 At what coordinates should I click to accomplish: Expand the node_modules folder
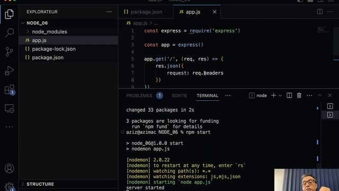click(69, 32)
